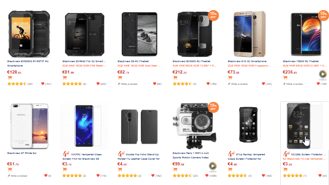Open the video icon on Blackview Hero 1

212,166
